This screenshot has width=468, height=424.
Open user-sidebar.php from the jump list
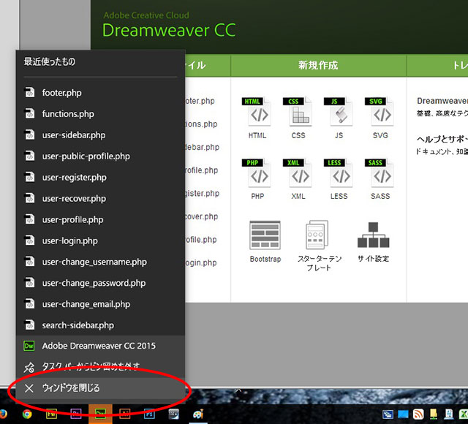click(x=101, y=135)
